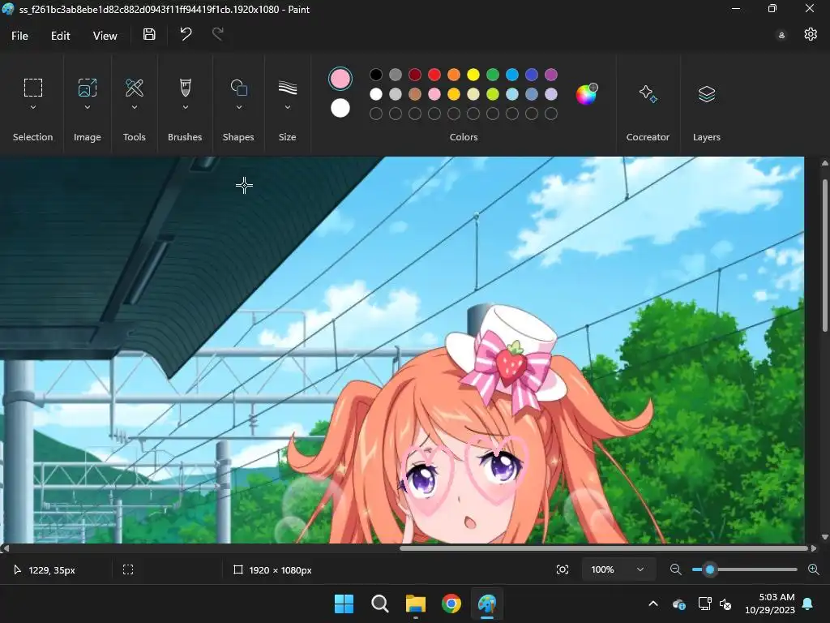Open the File menu
This screenshot has height=623, width=830.
[x=19, y=36]
